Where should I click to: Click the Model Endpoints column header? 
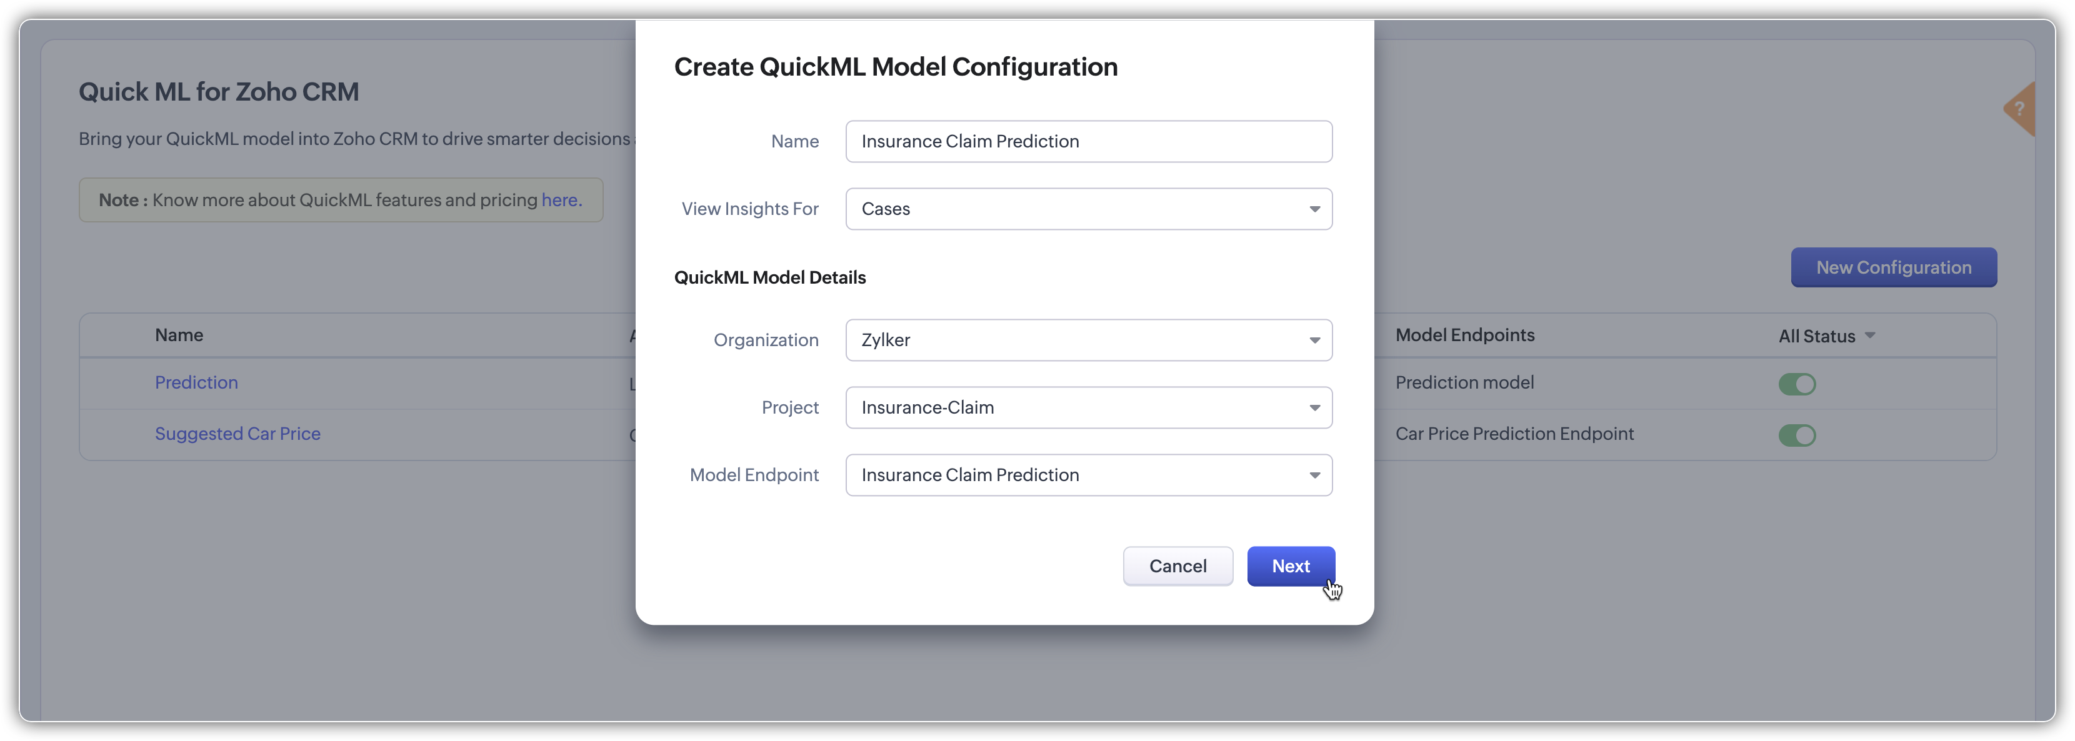[x=1464, y=335]
